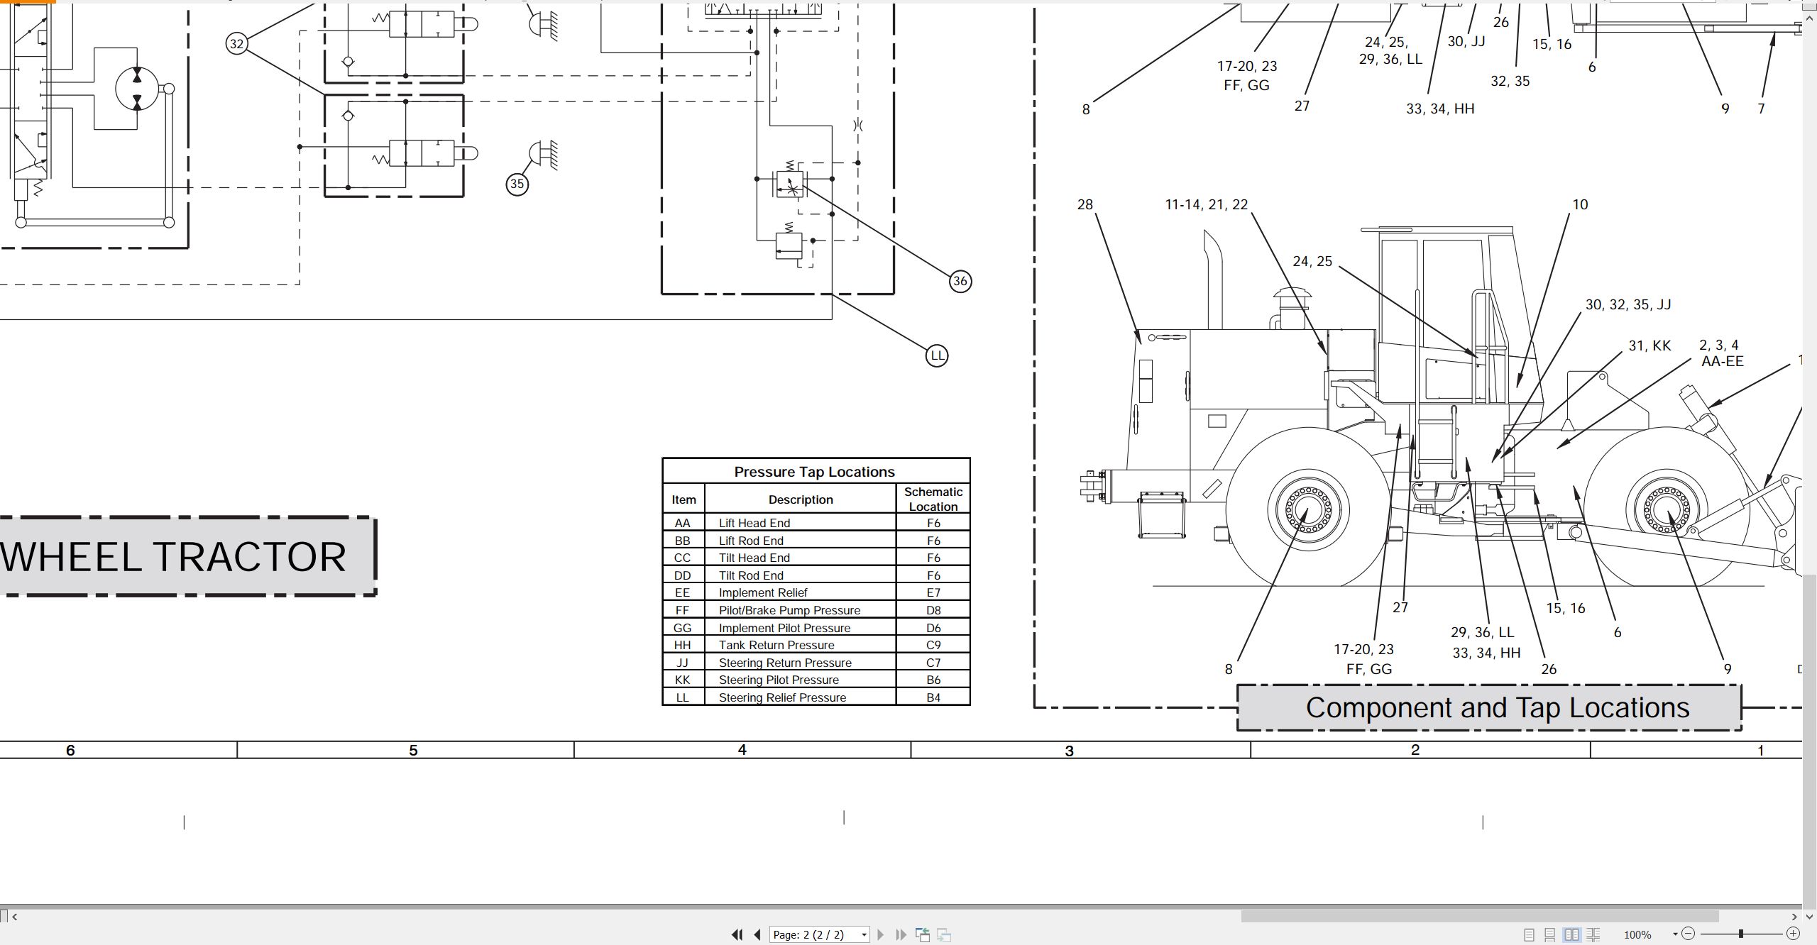The width and height of the screenshot is (1817, 945).
Task: Click the bottom 33, 34, HH label
Action: (1486, 653)
